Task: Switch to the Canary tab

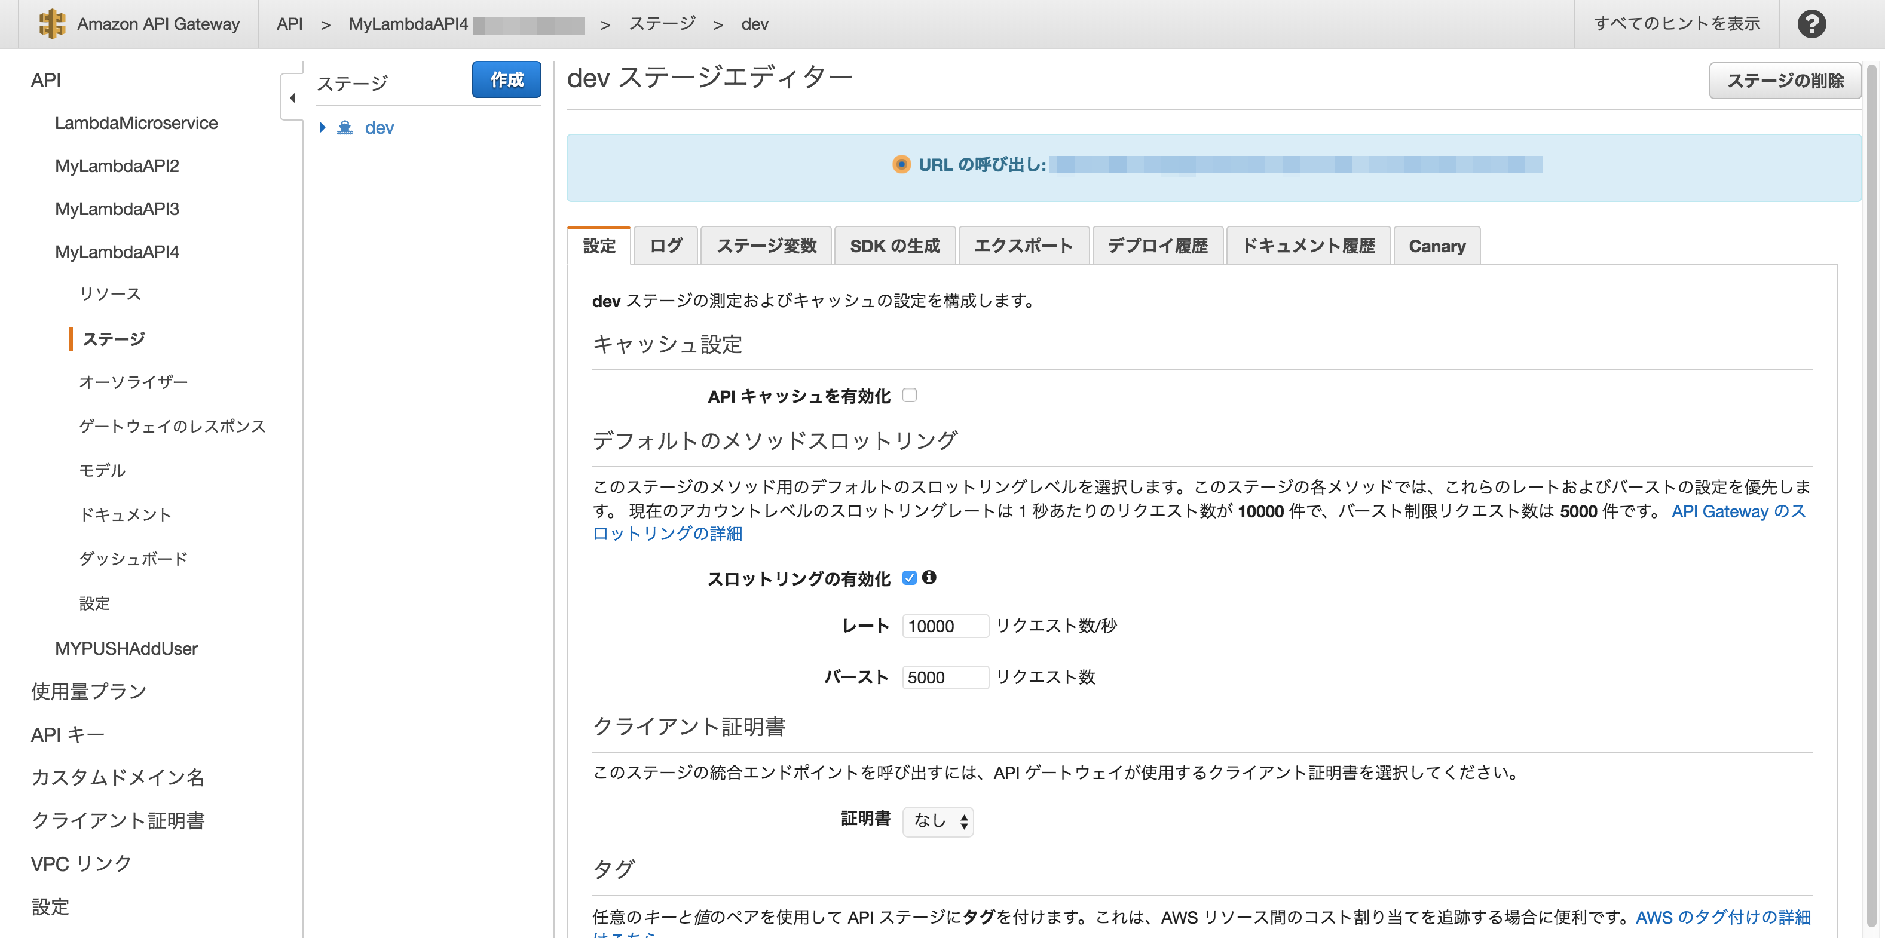Action: (x=1437, y=246)
